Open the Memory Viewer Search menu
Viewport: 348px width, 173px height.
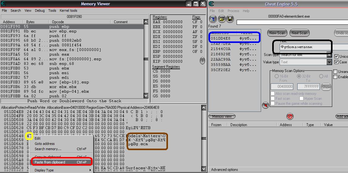tap(15, 11)
